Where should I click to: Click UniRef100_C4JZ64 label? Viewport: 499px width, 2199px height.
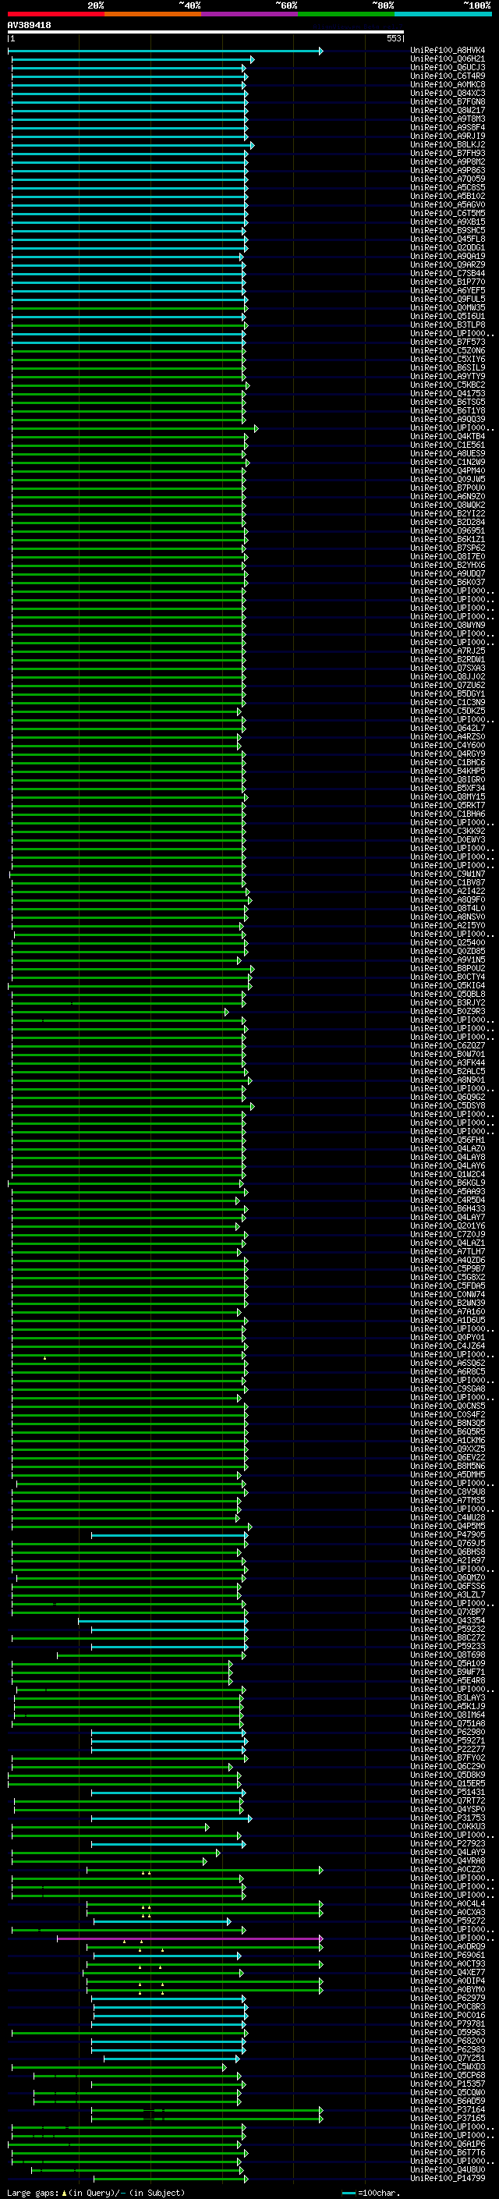pyautogui.click(x=448, y=1346)
